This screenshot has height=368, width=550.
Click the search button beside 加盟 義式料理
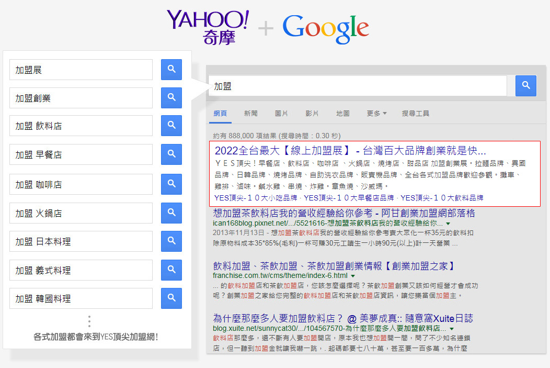pyautogui.click(x=171, y=270)
